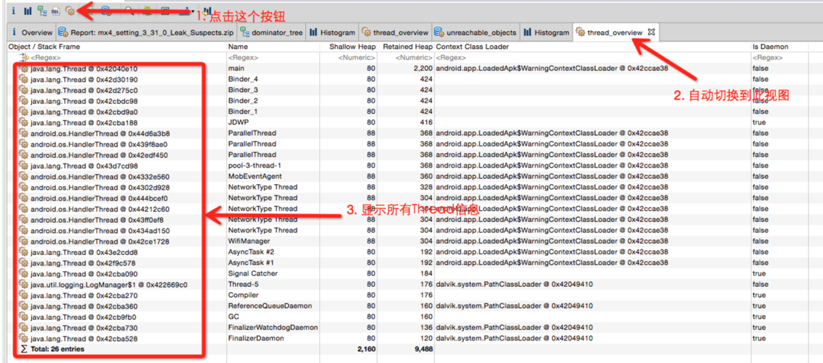823x363 pixels.
Task: Open the Leak Suspects report tab
Action: [148, 32]
